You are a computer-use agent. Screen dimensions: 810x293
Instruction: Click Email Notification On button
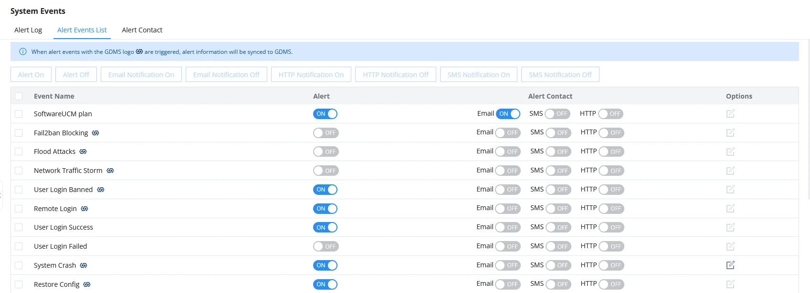141,75
